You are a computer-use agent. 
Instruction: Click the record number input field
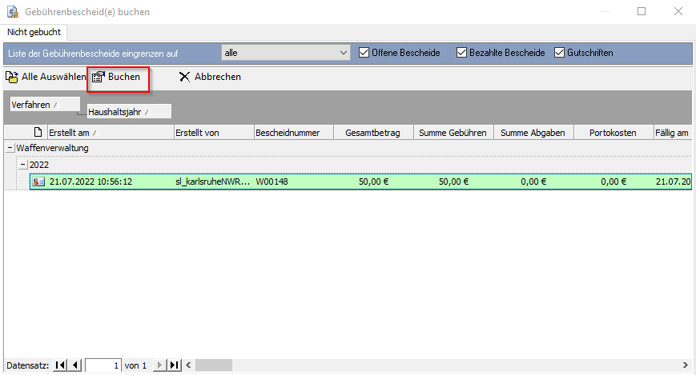[x=103, y=365]
